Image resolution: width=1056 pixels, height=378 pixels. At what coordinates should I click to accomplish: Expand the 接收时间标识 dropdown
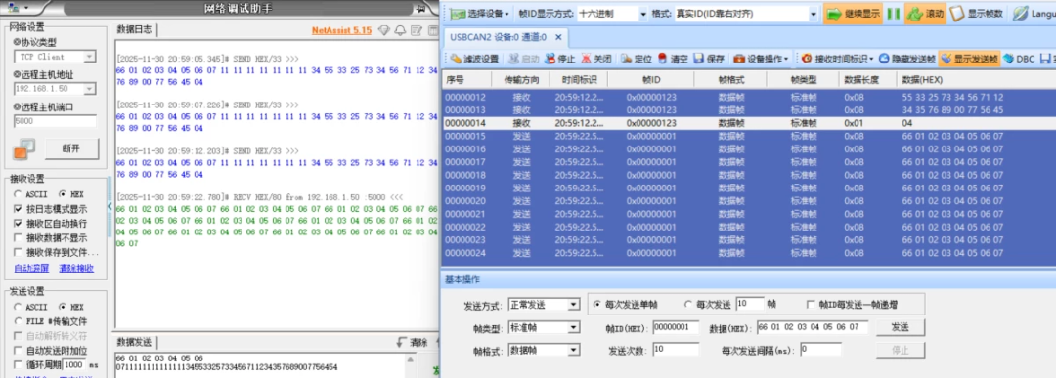click(837, 59)
